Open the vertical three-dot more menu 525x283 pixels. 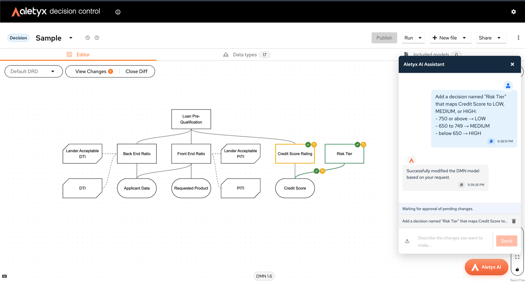point(518,38)
